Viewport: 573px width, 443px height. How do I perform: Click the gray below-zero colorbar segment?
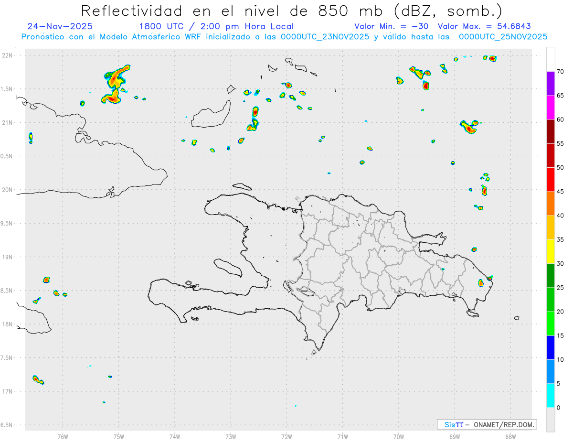[551, 420]
